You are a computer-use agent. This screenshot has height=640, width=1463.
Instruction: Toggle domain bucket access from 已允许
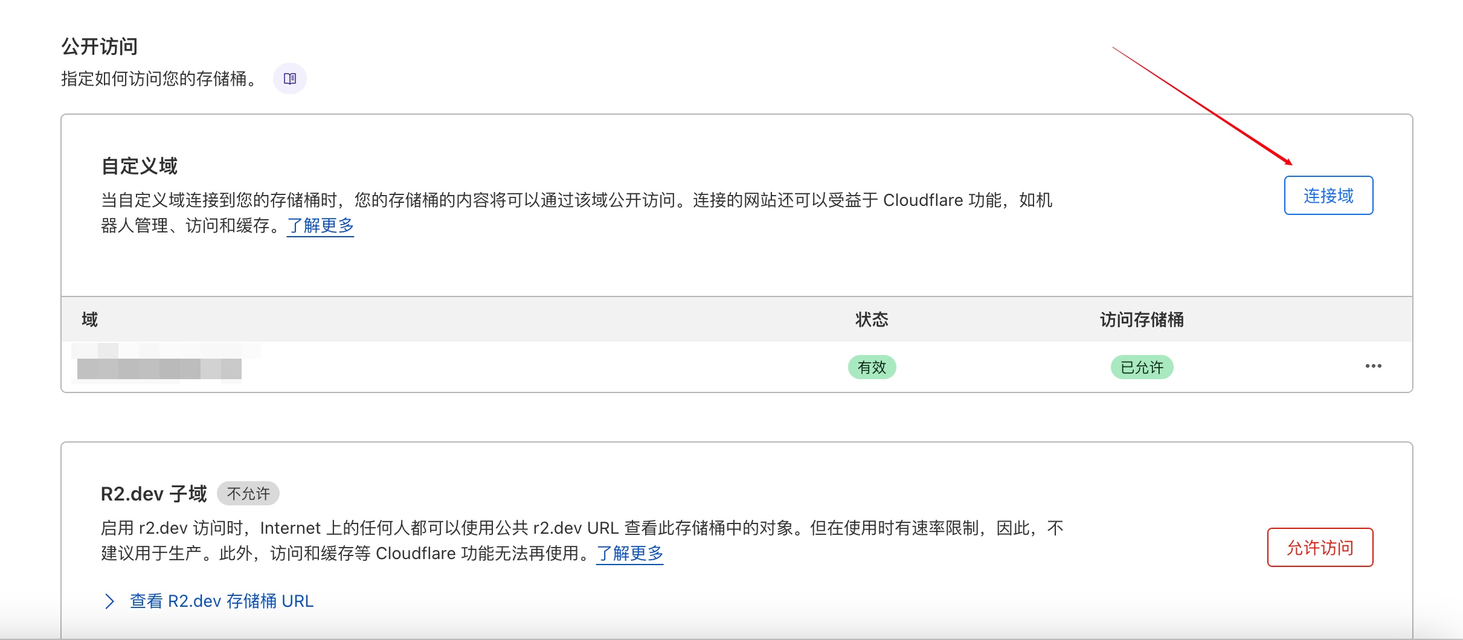tap(1142, 366)
